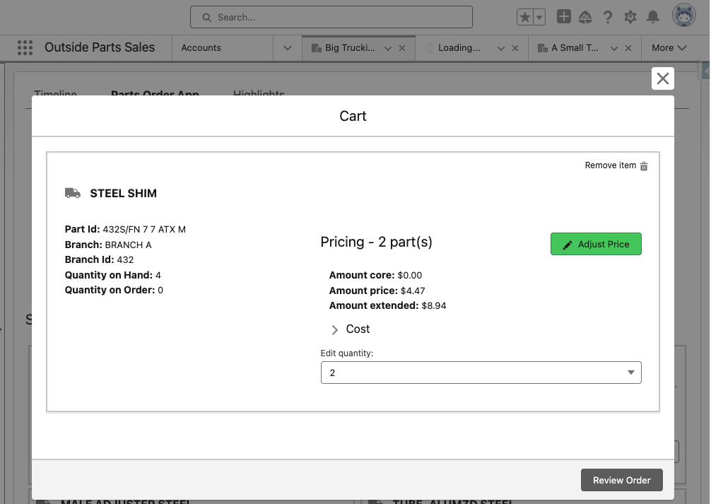Close the A Small T... workspace tab
This screenshot has width=711, height=504.
tap(628, 48)
